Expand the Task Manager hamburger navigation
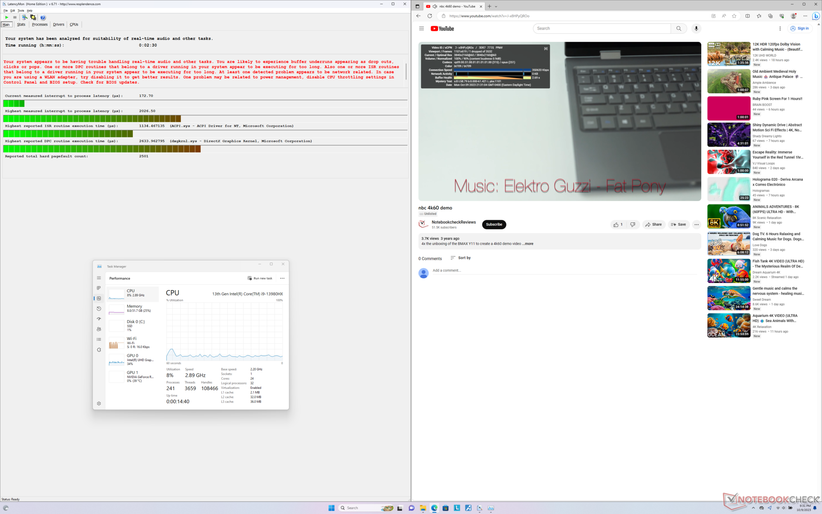The height and width of the screenshot is (514, 822). (x=99, y=278)
